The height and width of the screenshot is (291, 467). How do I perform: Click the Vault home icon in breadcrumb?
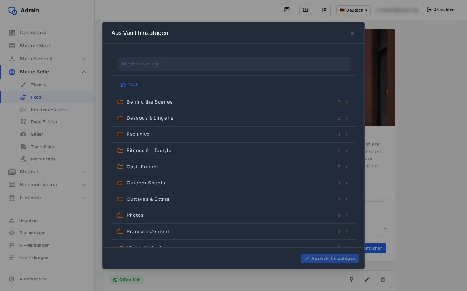coord(123,84)
